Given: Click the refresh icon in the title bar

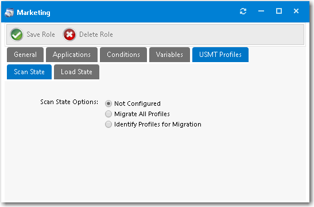Looking at the screenshot, I should (243, 11).
